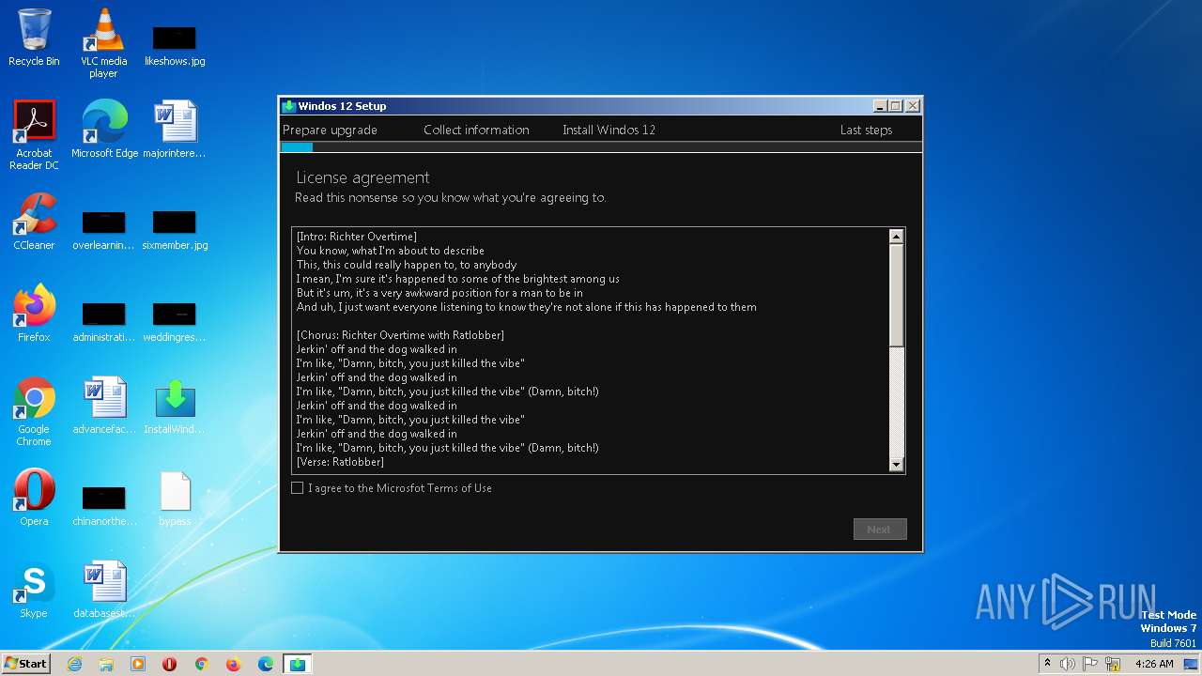Click the 'Install Windos 12' step label
The image size is (1202, 676).
coord(609,130)
